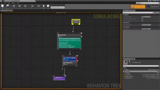This screenshot has height=90, width=160.
Task: Open the Asset menu
Action: click(x=9, y=3)
